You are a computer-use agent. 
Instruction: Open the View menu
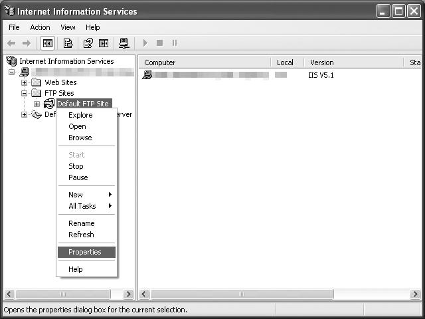point(68,27)
